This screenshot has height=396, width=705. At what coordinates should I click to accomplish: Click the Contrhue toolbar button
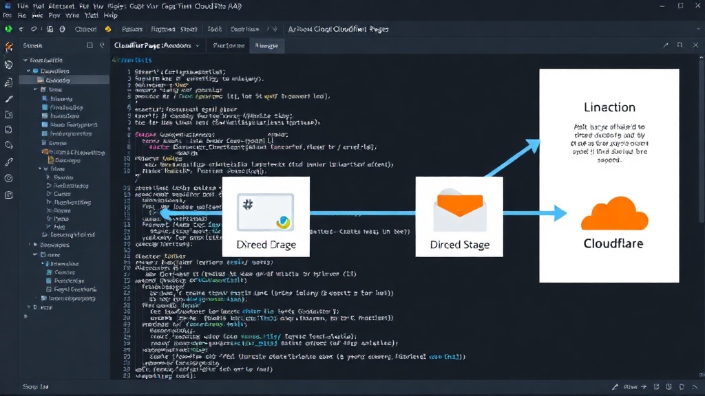[x=244, y=29]
